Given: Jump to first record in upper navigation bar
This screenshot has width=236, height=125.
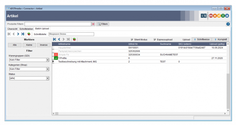Looking at the screenshot, I should (9, 34).
